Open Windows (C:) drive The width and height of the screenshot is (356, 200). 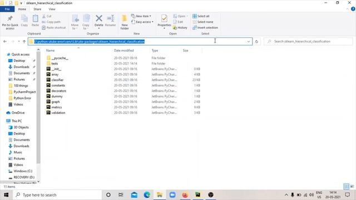pyautogui.click(x=23, y=171)
